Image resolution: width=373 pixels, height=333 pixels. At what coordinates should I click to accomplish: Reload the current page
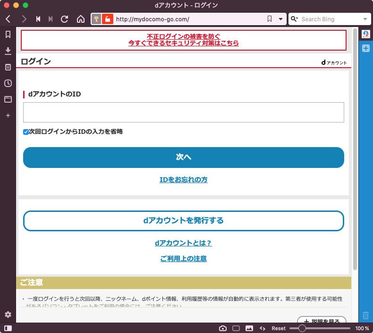(65, 19)
